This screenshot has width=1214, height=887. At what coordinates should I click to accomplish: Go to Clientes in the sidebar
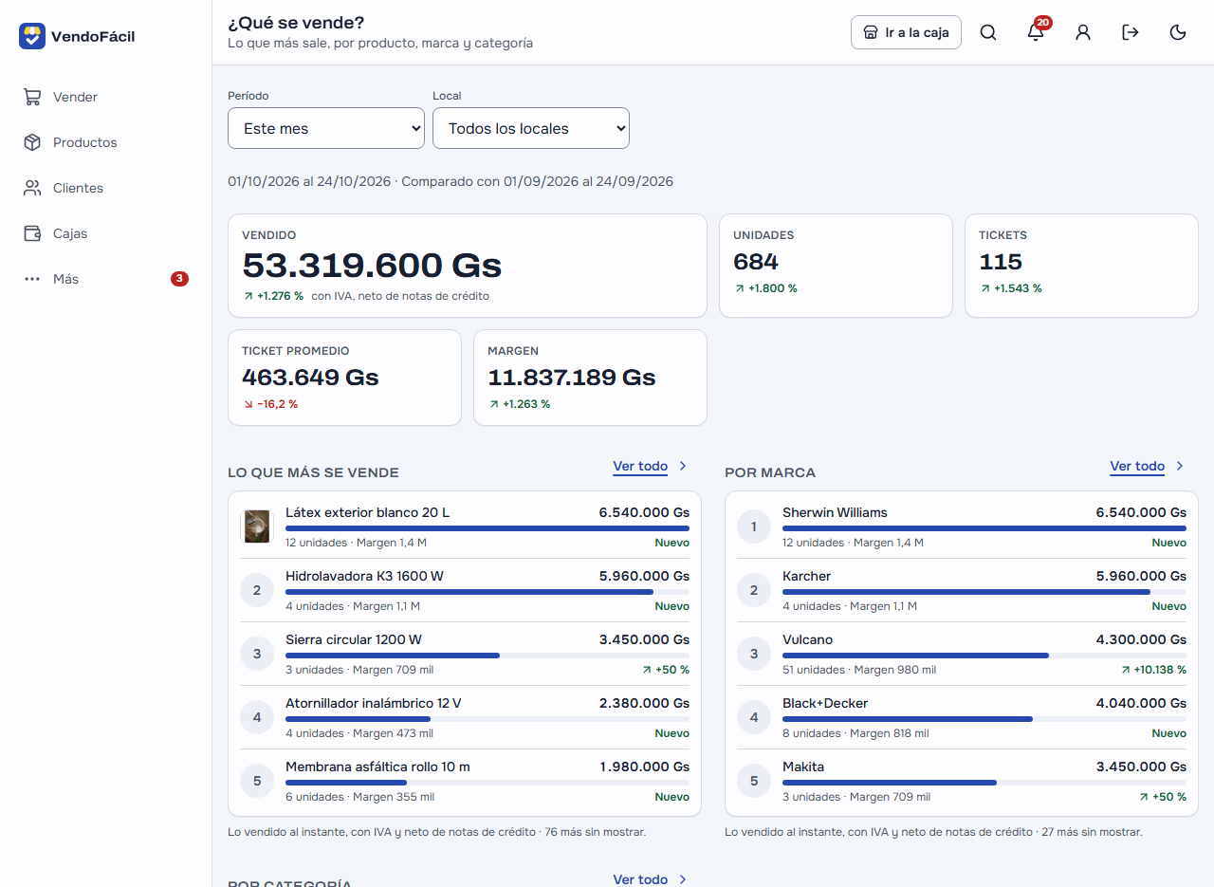(x=105, y=188)
